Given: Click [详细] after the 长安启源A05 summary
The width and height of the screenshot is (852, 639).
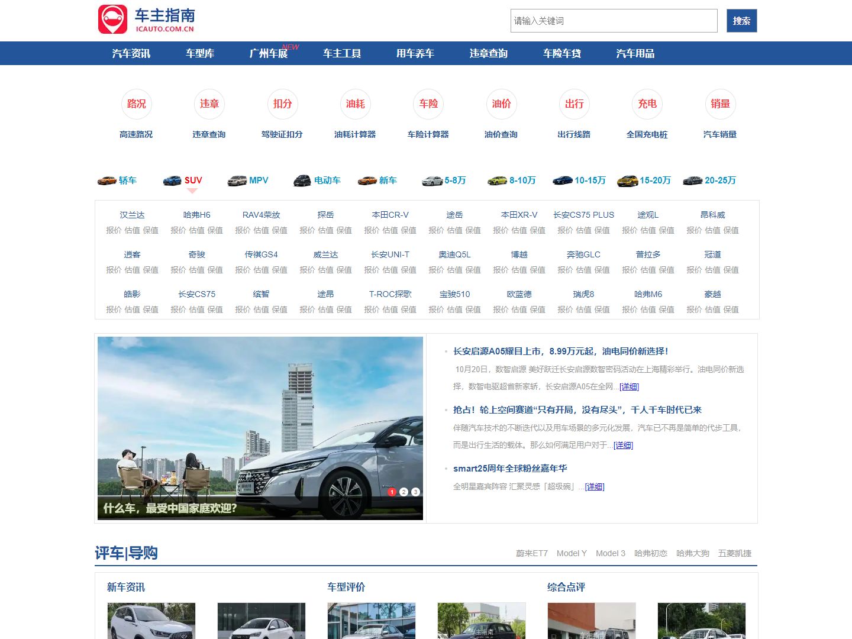Looking at the screenshot, I should 629,386.
